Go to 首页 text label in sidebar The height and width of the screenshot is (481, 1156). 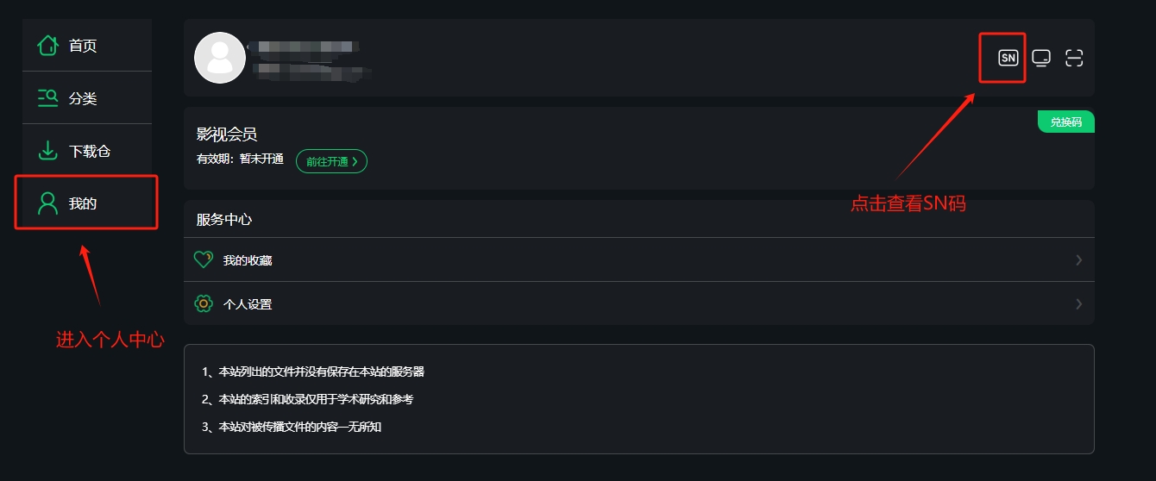pyautogui.click(x=83, y=46)
